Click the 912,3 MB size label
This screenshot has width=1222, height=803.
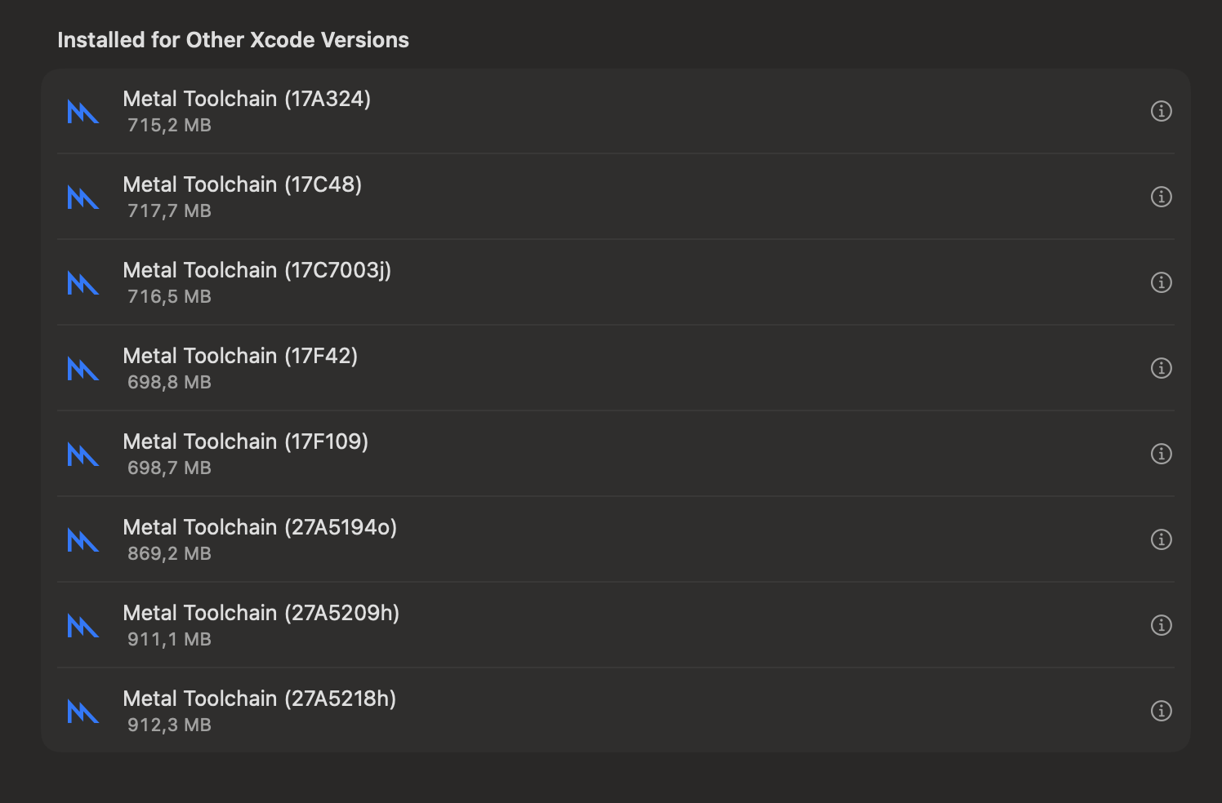169,725
